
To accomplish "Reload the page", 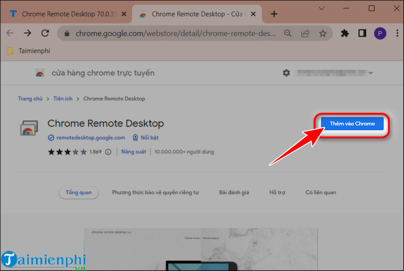I will (46, 33).
